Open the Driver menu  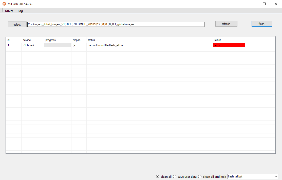pos(9,11)
